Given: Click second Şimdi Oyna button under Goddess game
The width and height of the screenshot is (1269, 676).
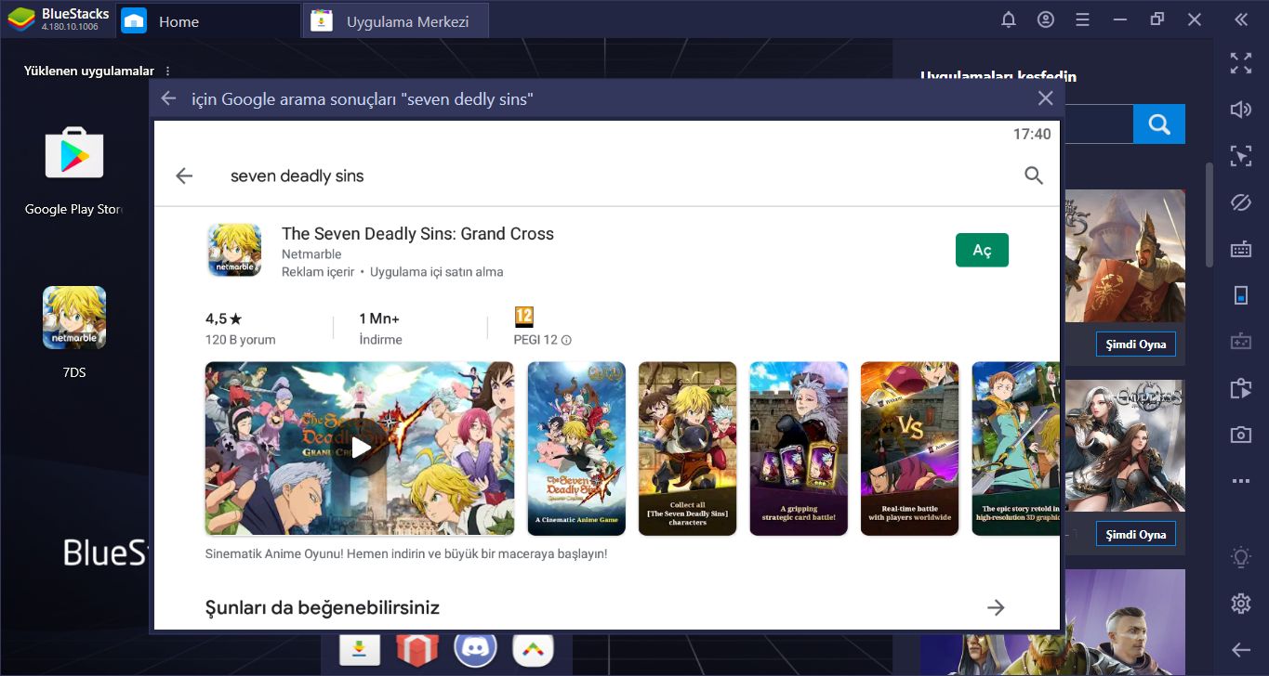Looking at the screenshot, I should point(1135,534).
